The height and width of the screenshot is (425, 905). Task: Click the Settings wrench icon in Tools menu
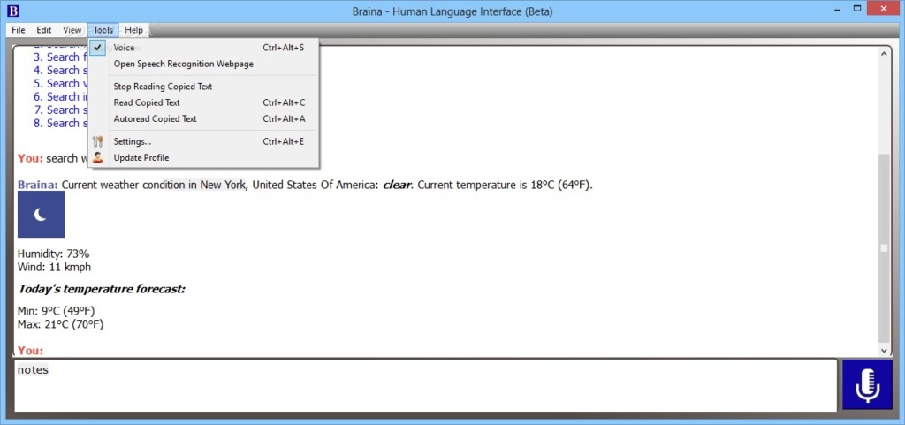coord(97,141)
